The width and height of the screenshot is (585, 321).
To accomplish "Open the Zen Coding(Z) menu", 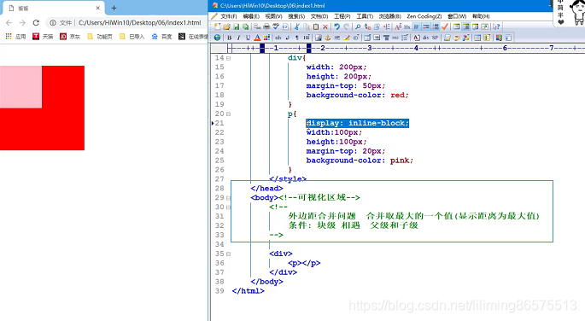I will 424,16.
